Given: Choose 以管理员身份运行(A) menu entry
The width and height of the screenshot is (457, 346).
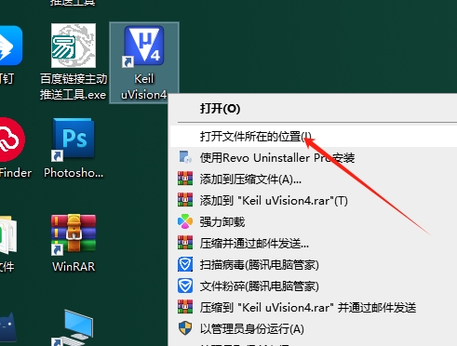Looking at the screenshot, I should point(314,329).
